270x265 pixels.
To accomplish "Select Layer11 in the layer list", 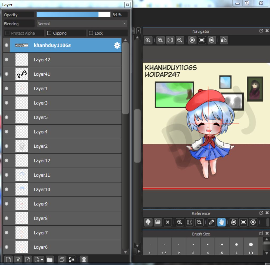I will point(62,175).
